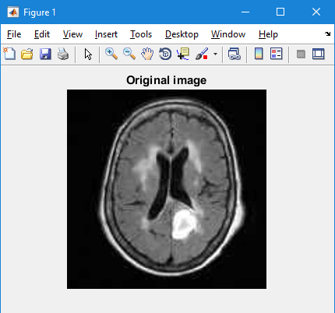The width and height of the screenshot is (335, 313).
Task: Open the Edit menu
Action: pos(42,34)
